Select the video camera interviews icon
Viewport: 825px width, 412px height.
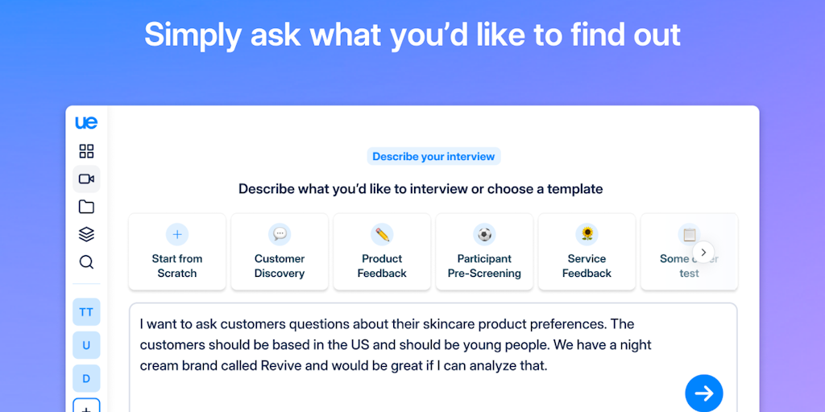[86, 179]
